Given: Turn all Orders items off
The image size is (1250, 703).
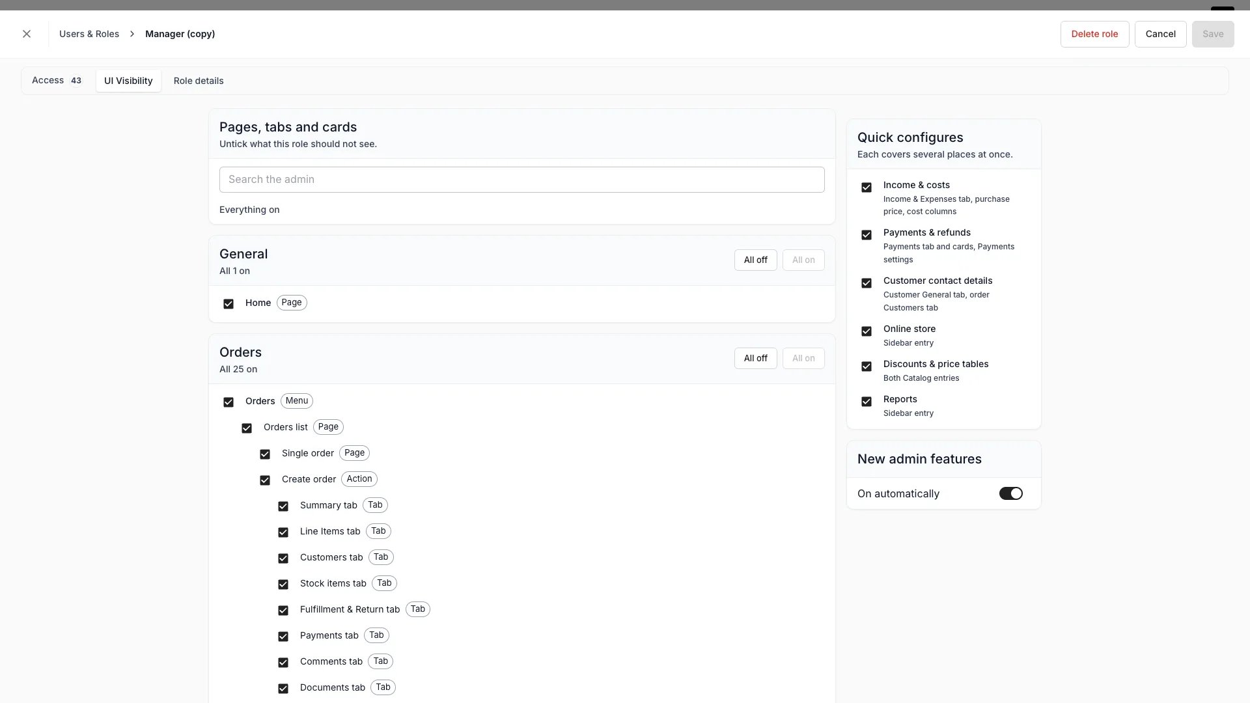Looking at the screenshot, I should pos(755,358).
